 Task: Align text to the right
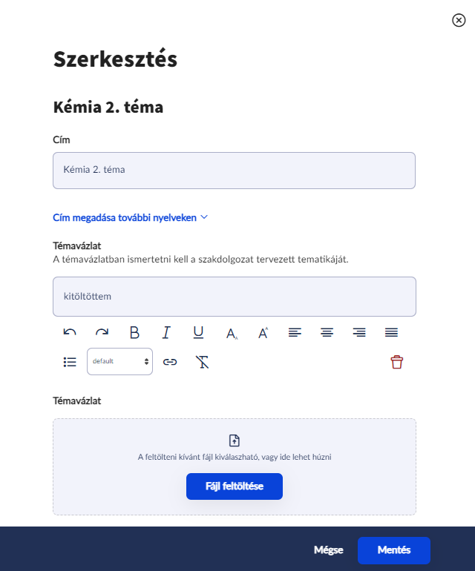(359, 332)
